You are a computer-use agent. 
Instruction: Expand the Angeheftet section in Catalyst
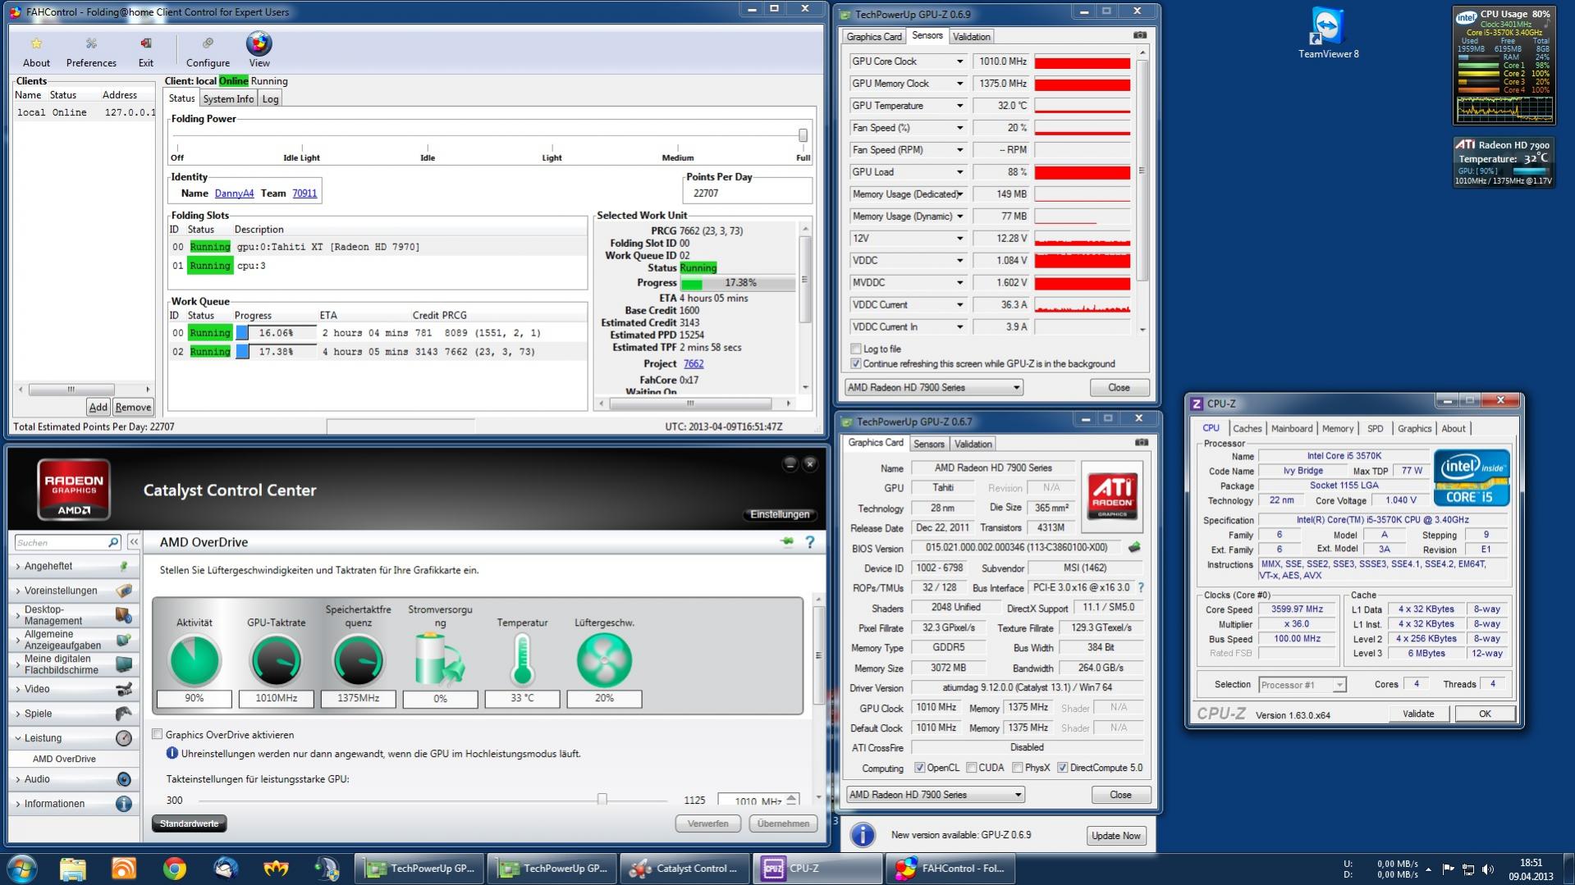pyautogui.click(x=73, y=566)
